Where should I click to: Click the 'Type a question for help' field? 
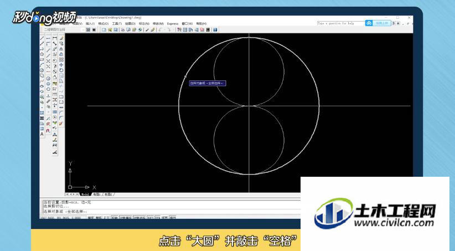[341, 23]
